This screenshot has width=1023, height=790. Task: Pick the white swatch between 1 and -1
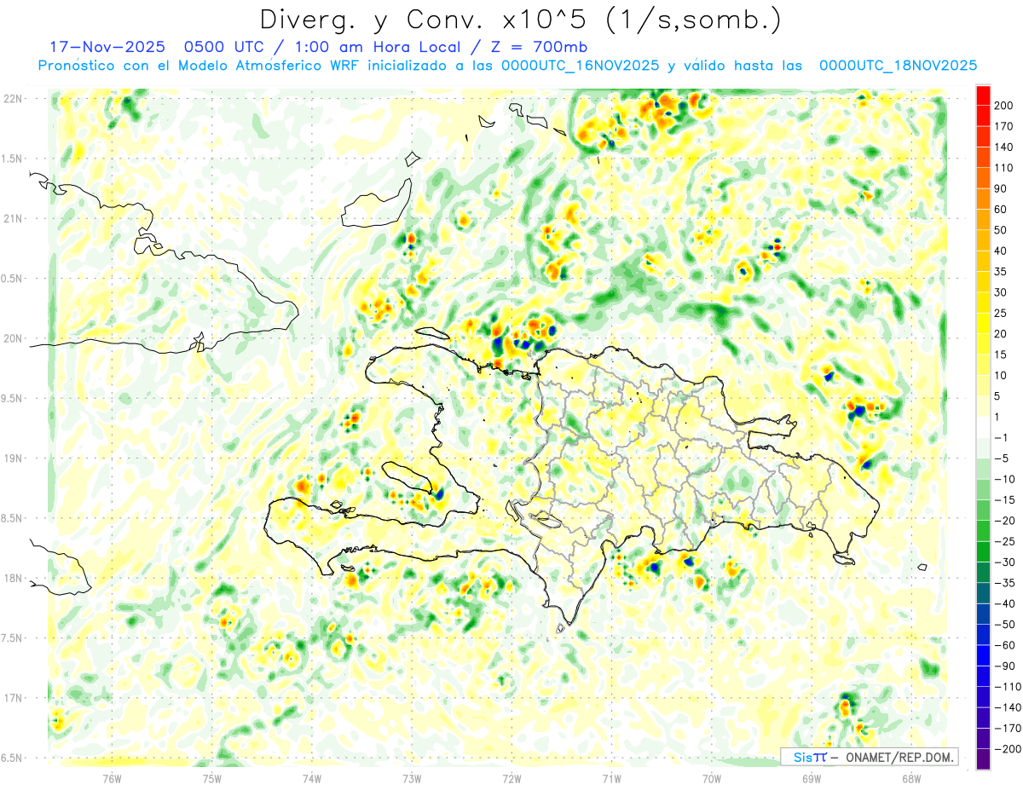point(984,427)
